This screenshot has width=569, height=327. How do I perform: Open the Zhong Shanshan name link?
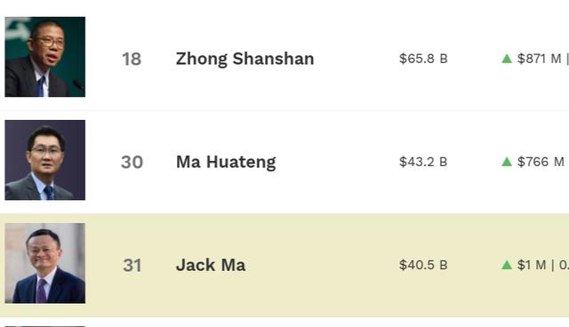click(245, 59)
